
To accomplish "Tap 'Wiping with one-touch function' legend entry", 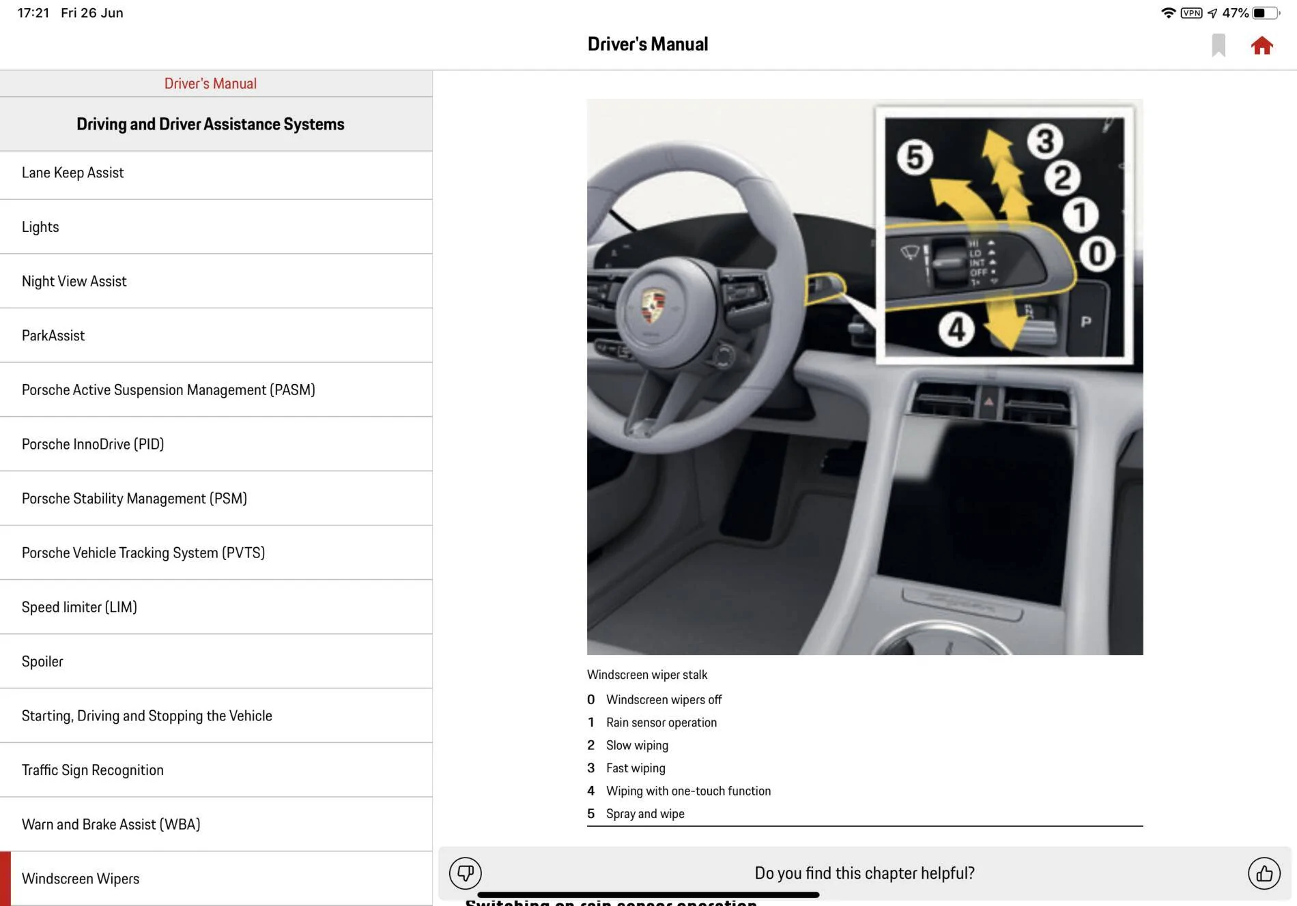I will tap(688, 791).
